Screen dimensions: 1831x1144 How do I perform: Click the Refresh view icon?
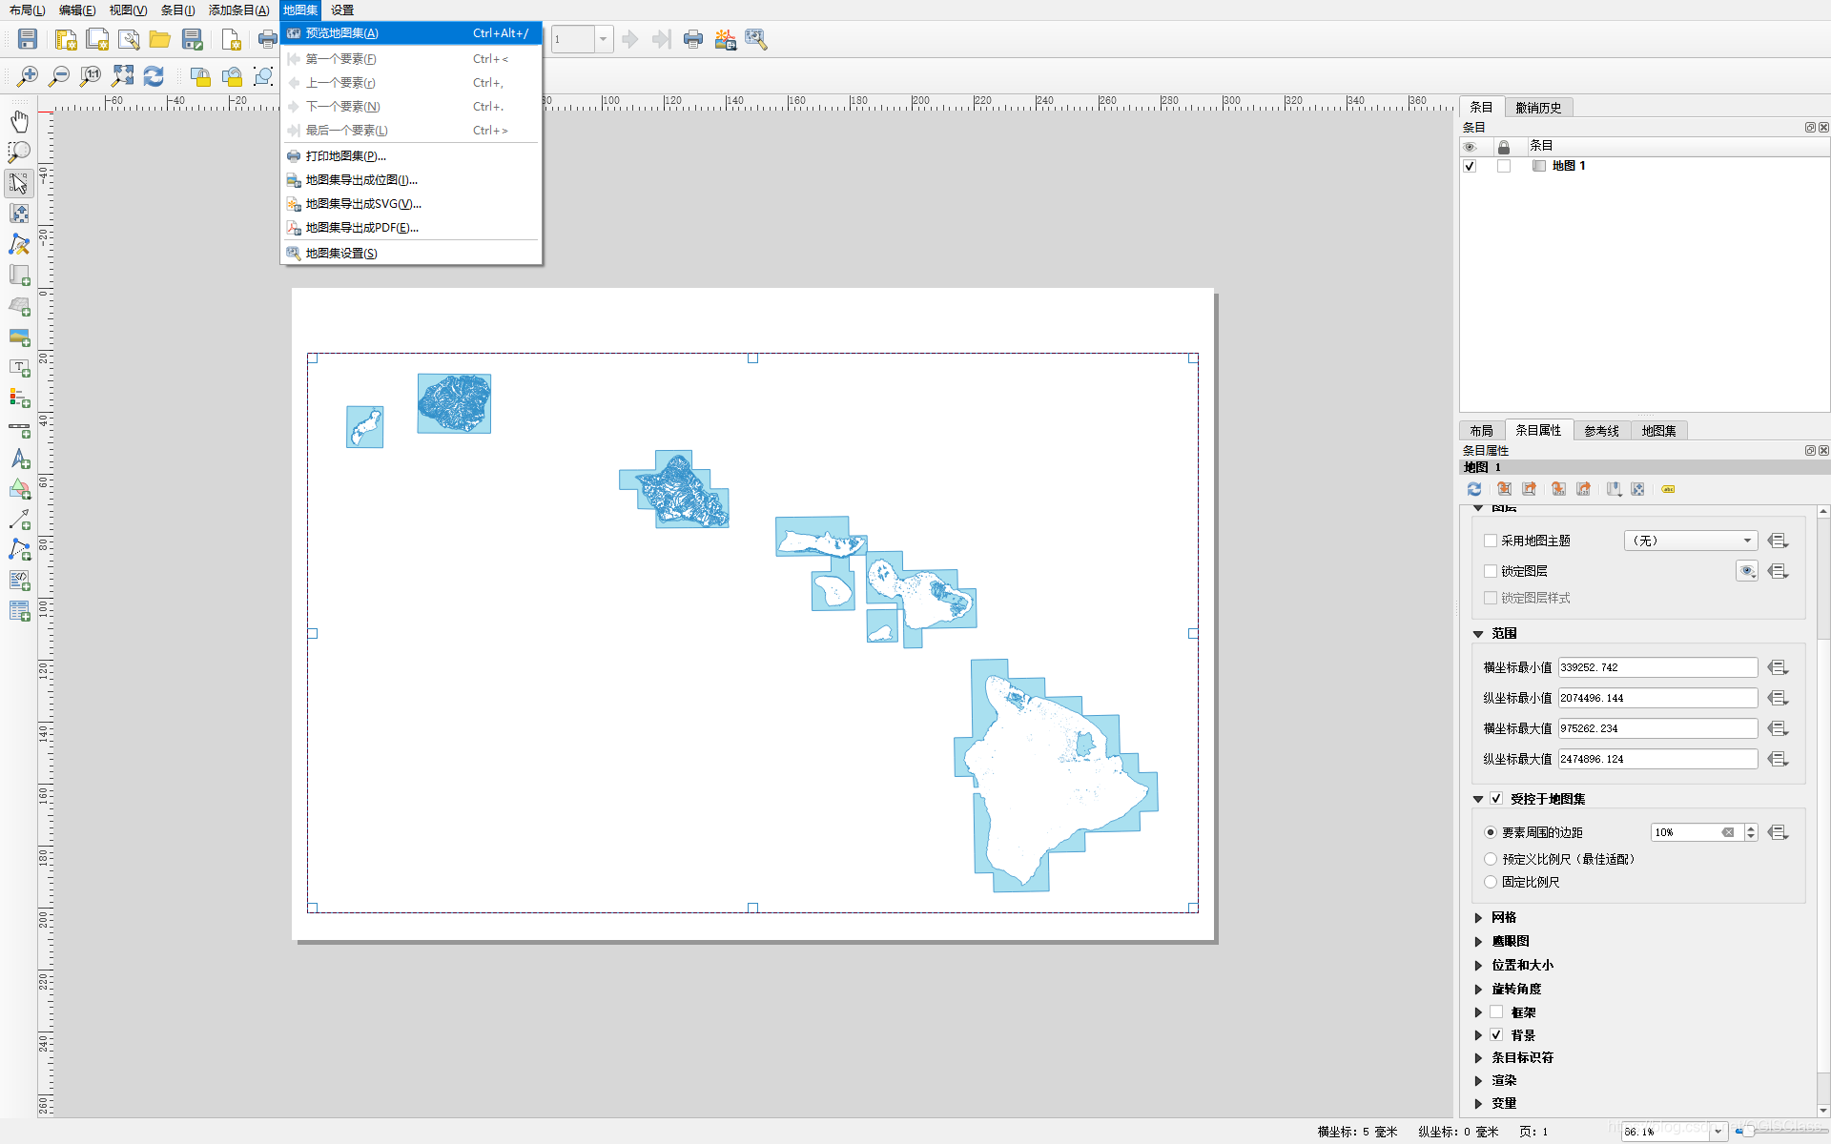154,76
